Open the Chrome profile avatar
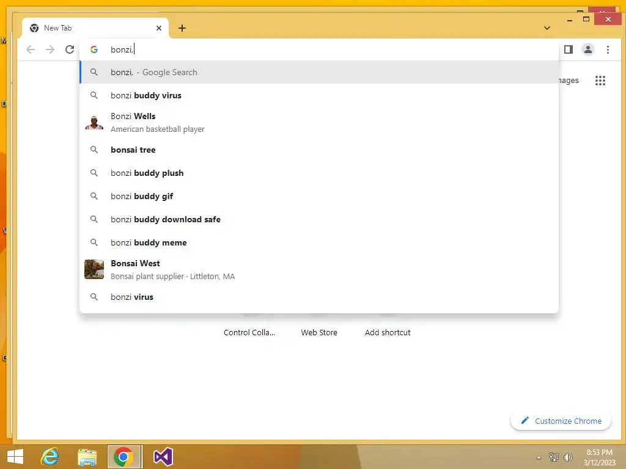The height and width of the screenshot is (469, 626). 587,49
